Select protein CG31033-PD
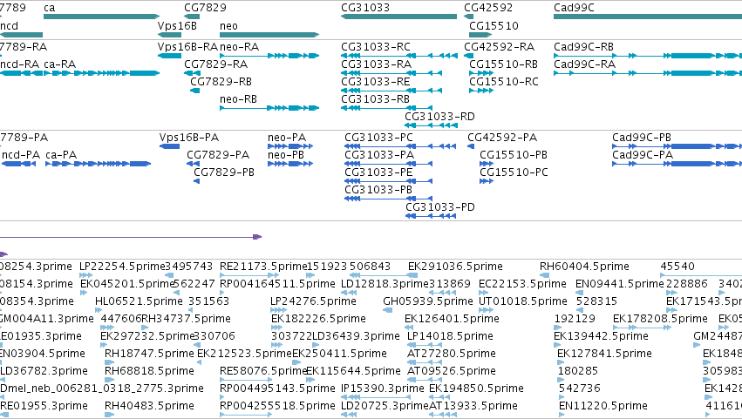Screen dimensions: 742x419 pyautogui.click(x=431, y=216)
